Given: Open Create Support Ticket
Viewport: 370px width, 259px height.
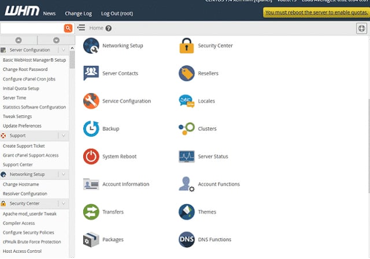Looking at the screenshot, I should 24,146.
